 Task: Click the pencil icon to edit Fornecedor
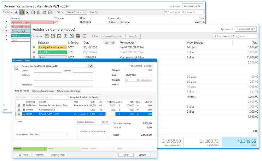click(91, 66)
